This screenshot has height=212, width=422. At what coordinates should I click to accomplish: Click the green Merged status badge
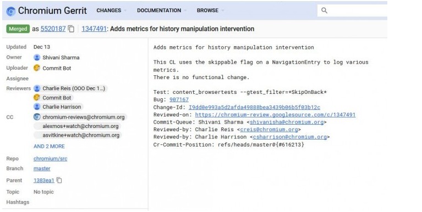tap(18, 29)
